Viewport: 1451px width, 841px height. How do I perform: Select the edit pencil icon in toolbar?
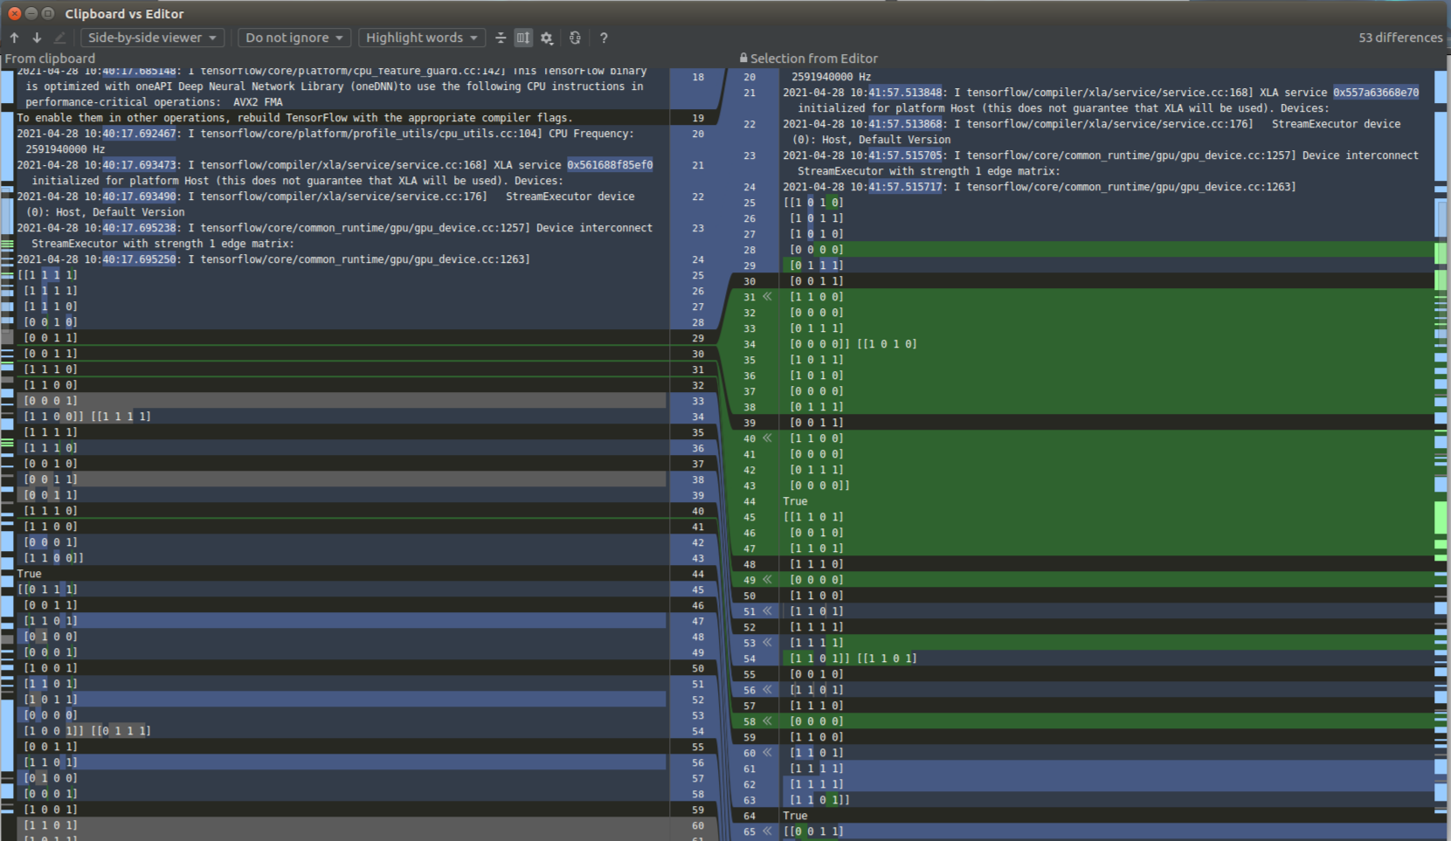[59, 38]
